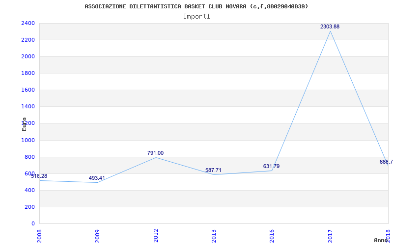Click the 688.7 value label
The image size is (393, 245).
coord(386,162)
